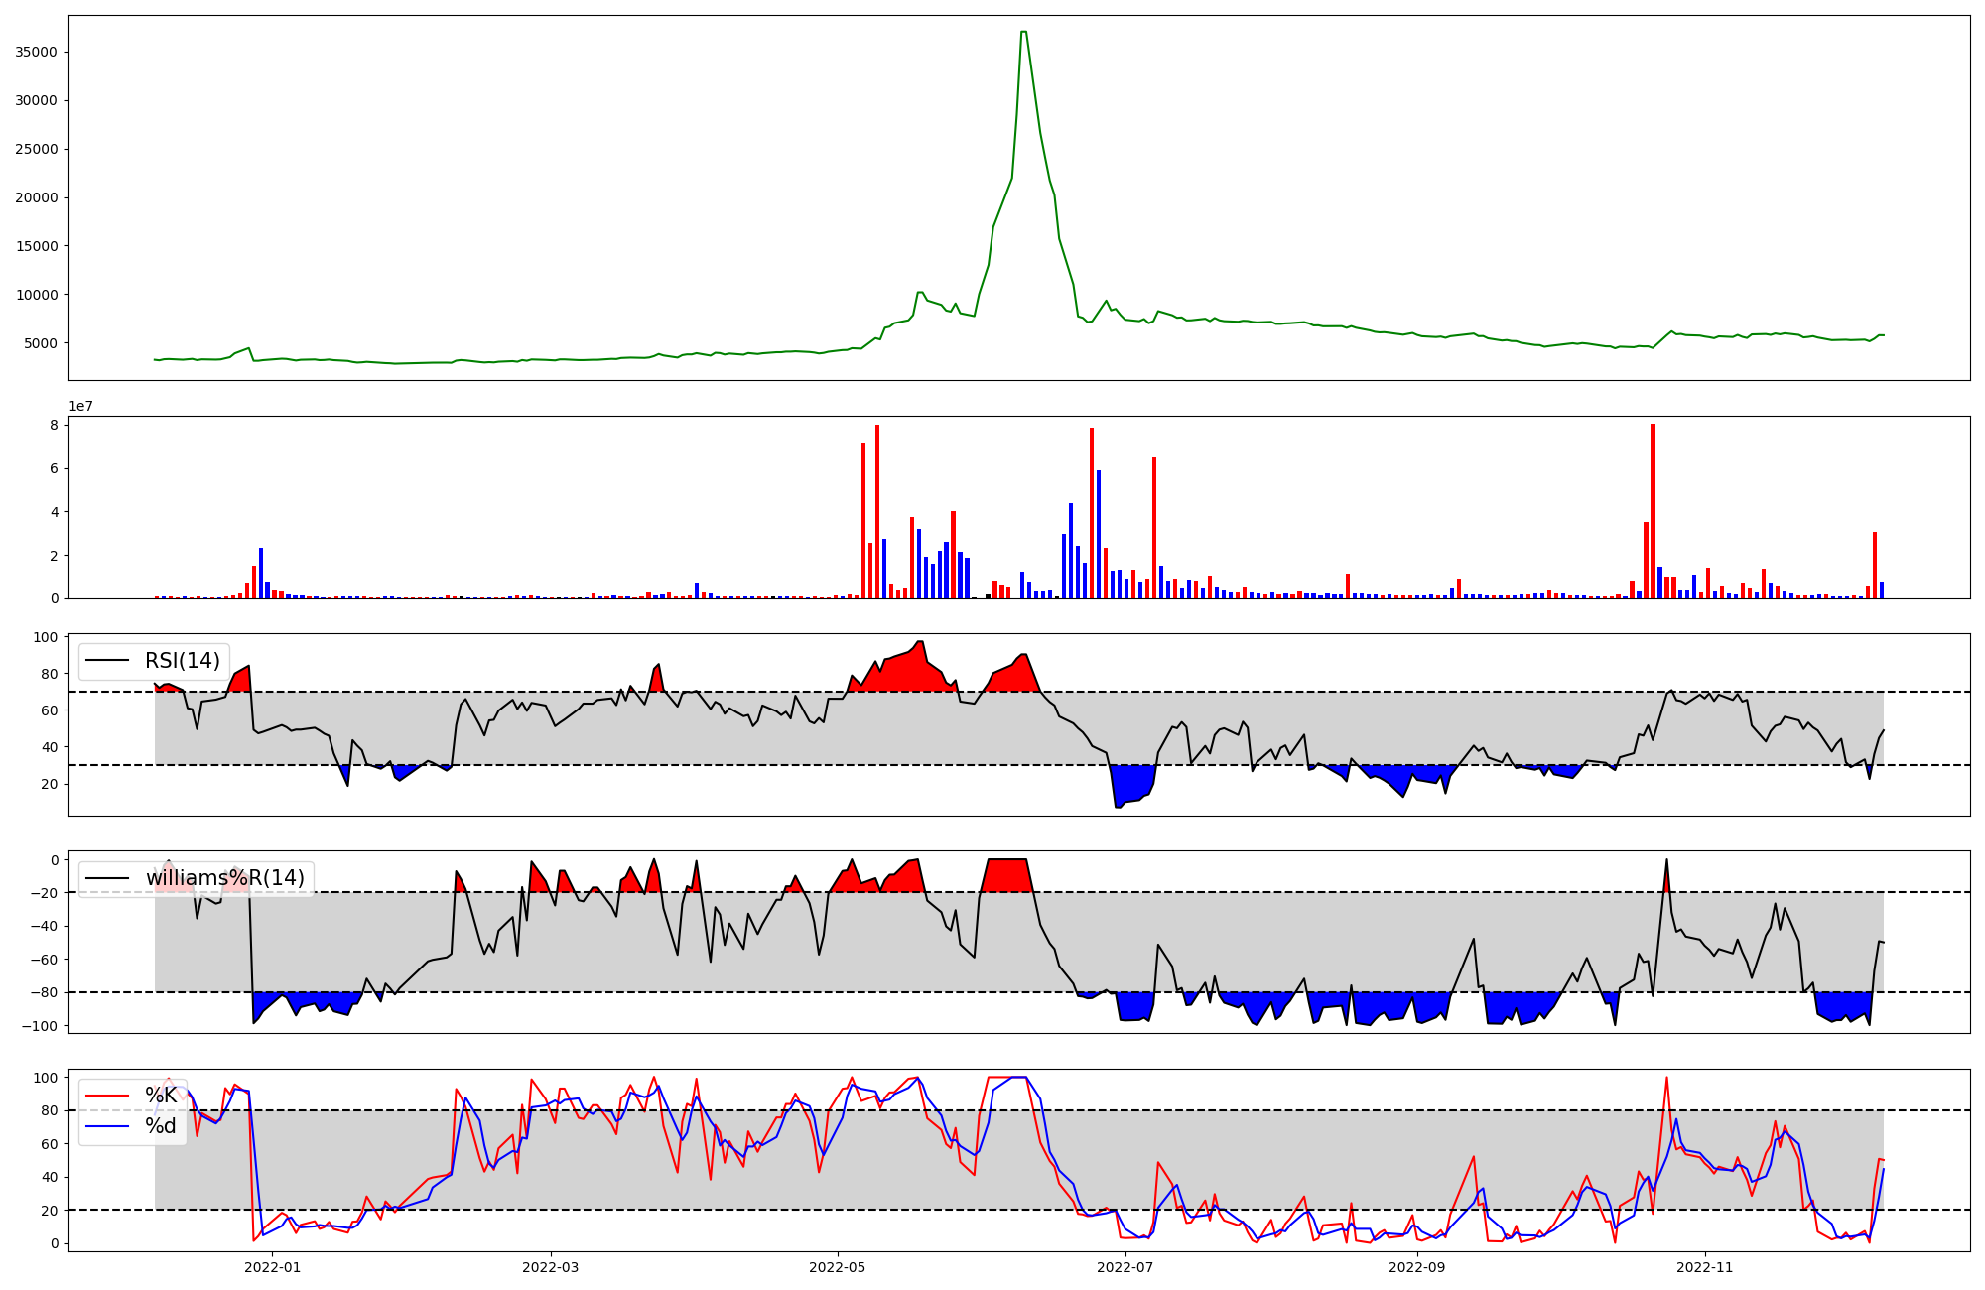The height and width of the screenshot is (1290, 1985).
Task: Click the black RSI(14) legend line sample
Action: pos(108,661)
